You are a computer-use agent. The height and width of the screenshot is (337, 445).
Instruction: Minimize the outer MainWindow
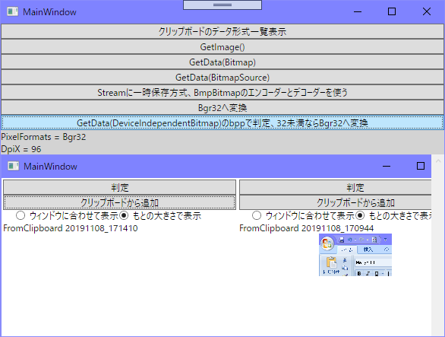point(358,11)
